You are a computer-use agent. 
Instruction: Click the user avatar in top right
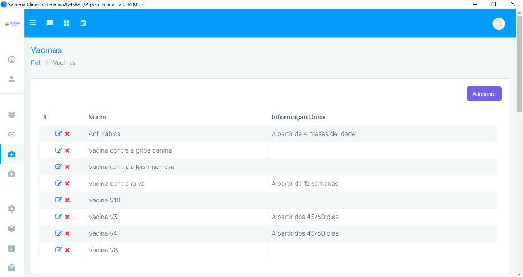(x=499, y=23)
